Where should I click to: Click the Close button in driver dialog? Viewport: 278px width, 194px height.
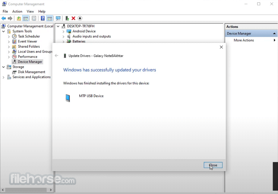pos(213,165)
